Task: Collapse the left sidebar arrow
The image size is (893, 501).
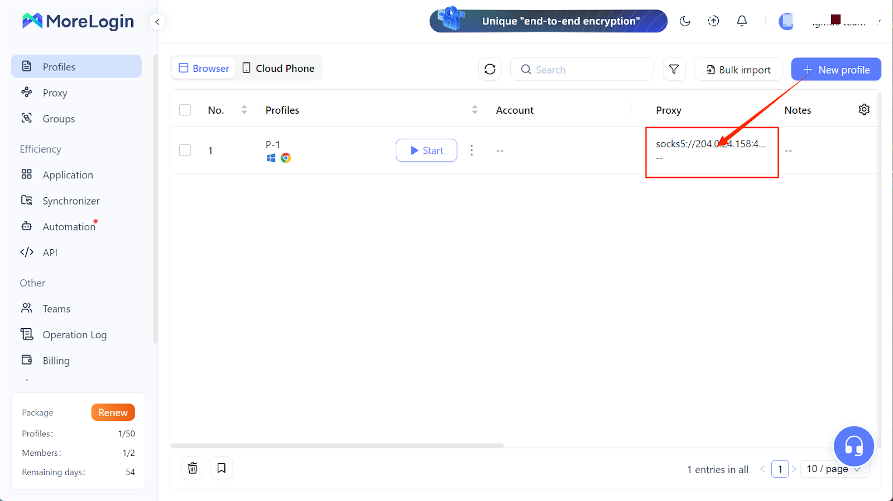Action: (x=157, y=22)
